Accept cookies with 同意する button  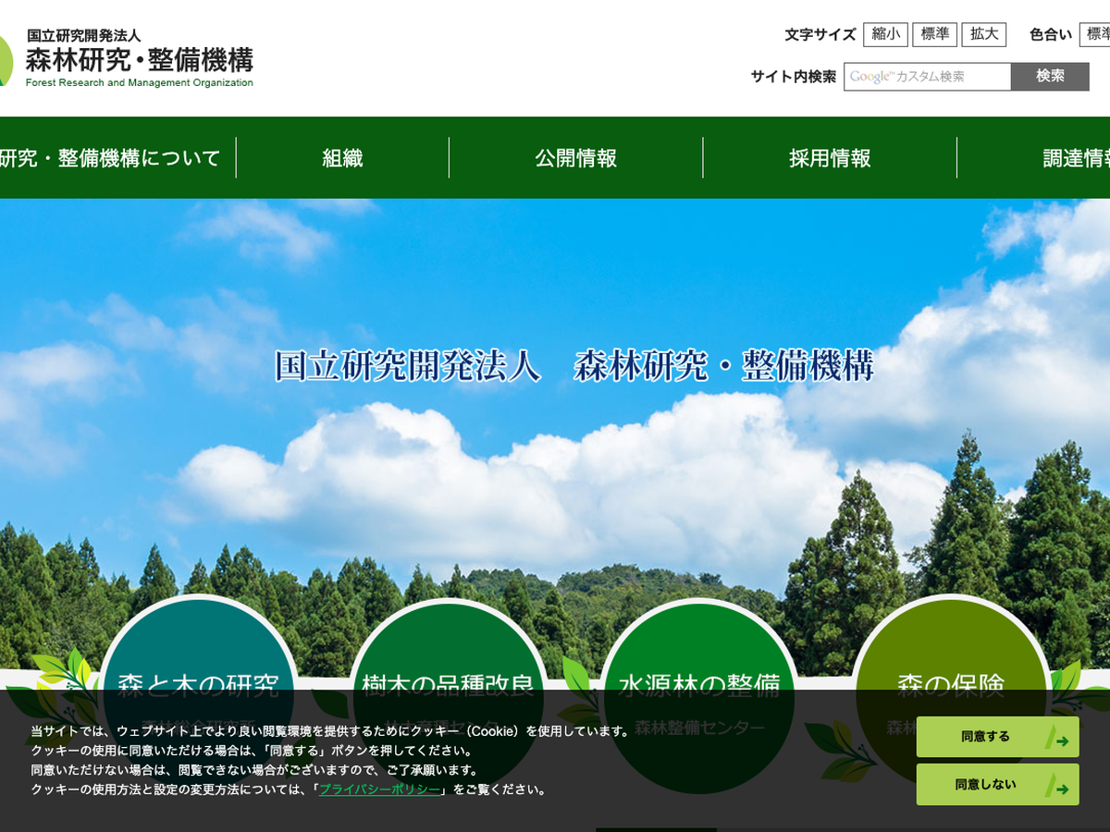(x=997, y=738)
